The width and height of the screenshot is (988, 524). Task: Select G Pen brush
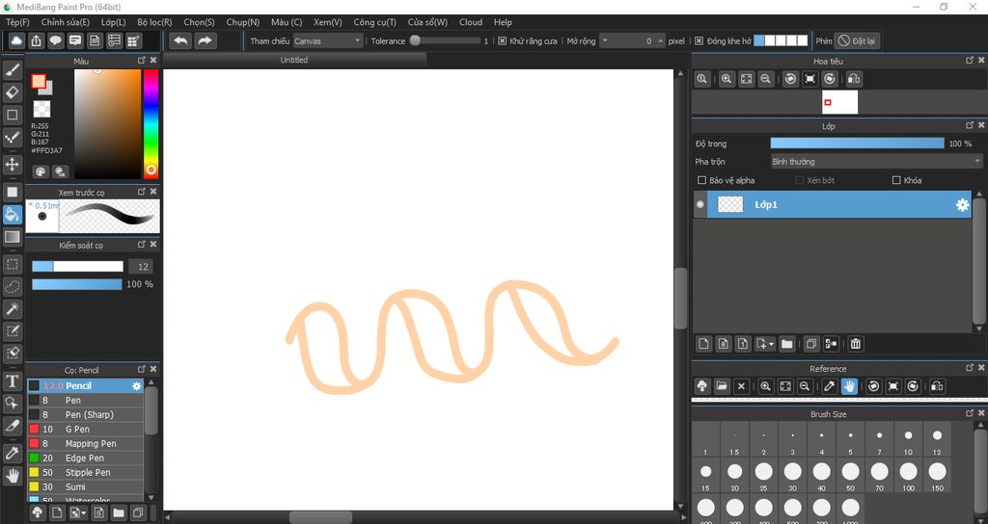pyautogui.click(x=86, y=429)
